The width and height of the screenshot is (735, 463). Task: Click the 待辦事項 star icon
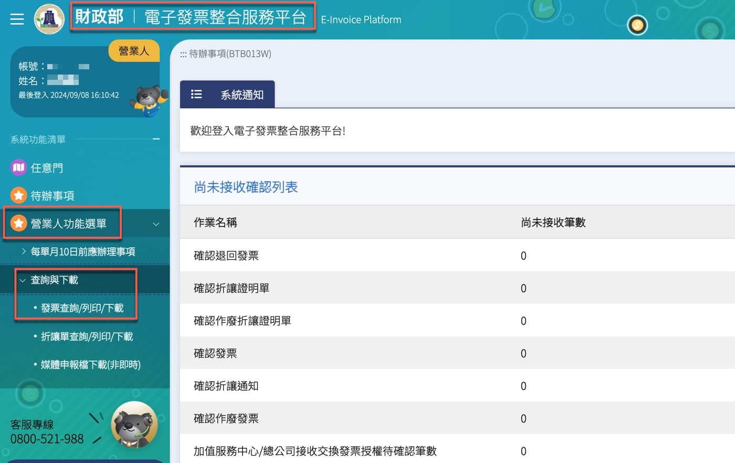18,196
